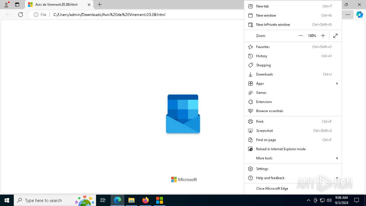Choose Close Microsoft Edge
The image size is (366, 206).
[293, 189]
